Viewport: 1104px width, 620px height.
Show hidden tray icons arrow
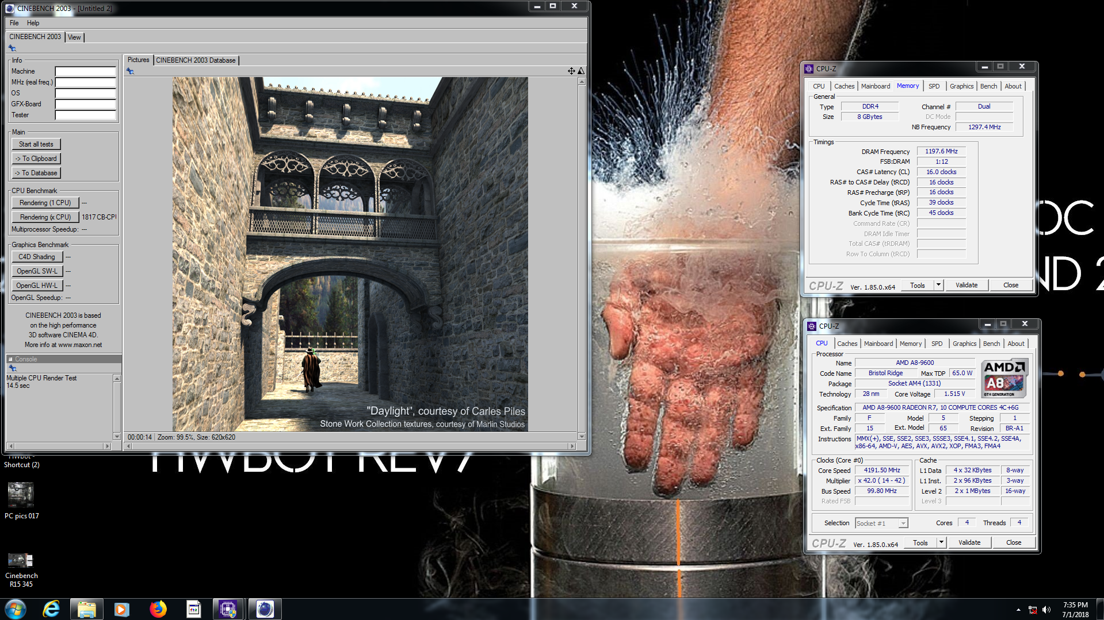pos(1018,610)
